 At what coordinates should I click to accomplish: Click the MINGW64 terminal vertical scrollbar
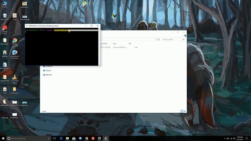click(x=100, y=47)
